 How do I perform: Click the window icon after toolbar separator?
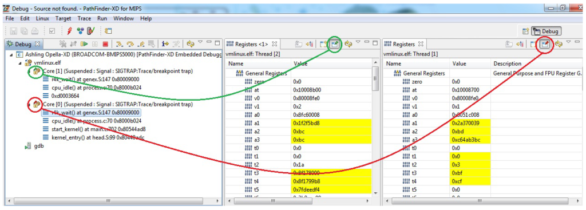108,31
